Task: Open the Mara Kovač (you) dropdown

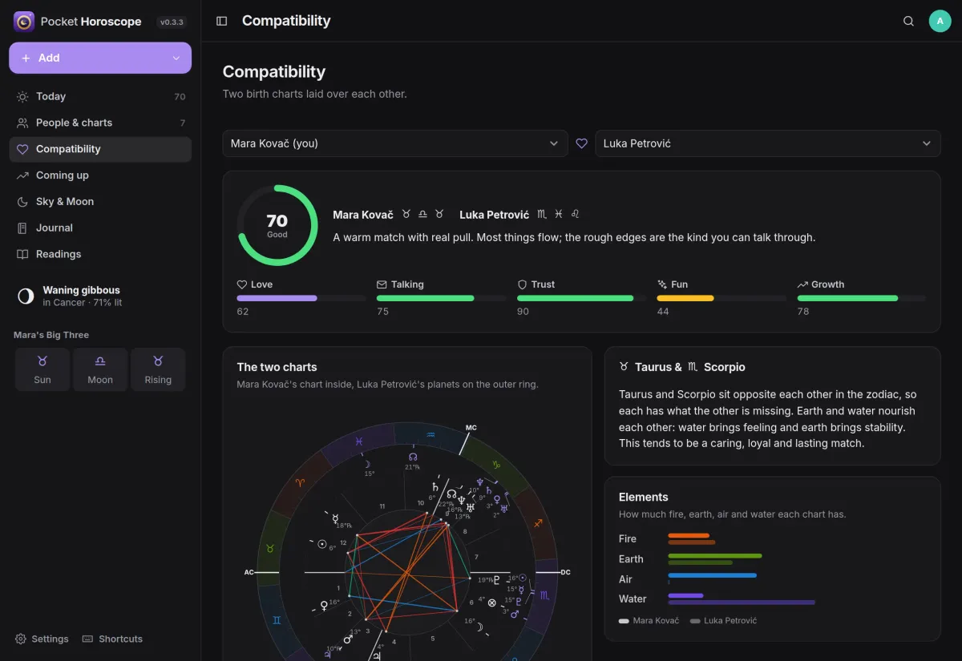Action: click(x=395, y=143)
